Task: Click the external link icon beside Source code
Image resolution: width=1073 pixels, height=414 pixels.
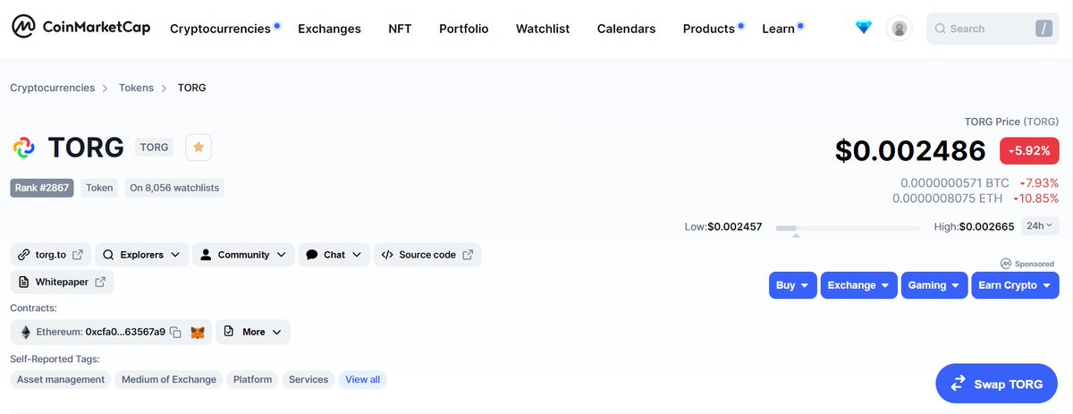Action: pos(467,255)
